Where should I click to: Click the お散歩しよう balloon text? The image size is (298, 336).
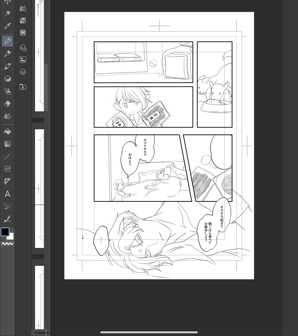(x=206, y=232)
